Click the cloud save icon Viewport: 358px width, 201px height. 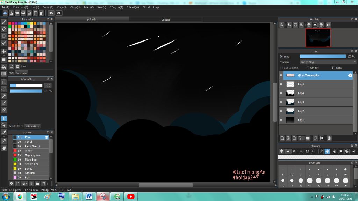[5, 13]
